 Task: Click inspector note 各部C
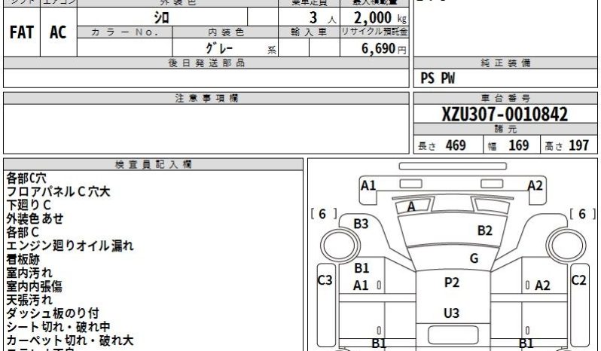pos(23,232)
